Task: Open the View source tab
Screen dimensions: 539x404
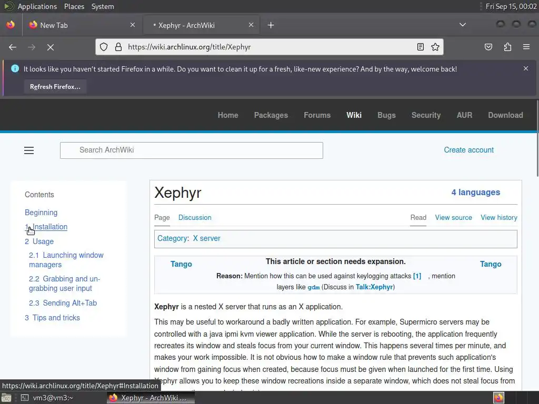Action: click(453, 217)
